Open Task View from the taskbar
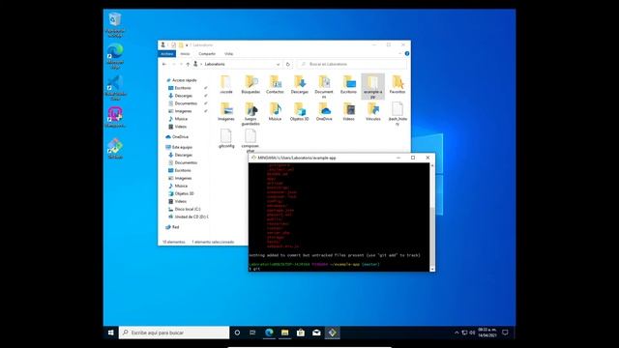 click(x=252, y=333)
